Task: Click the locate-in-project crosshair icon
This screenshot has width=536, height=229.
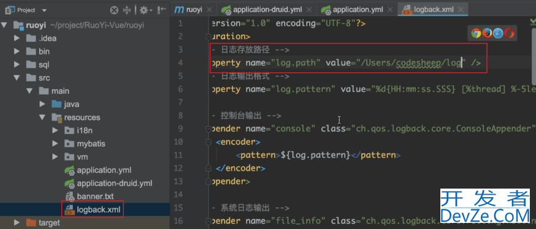Action: click(x=114, y=10)
